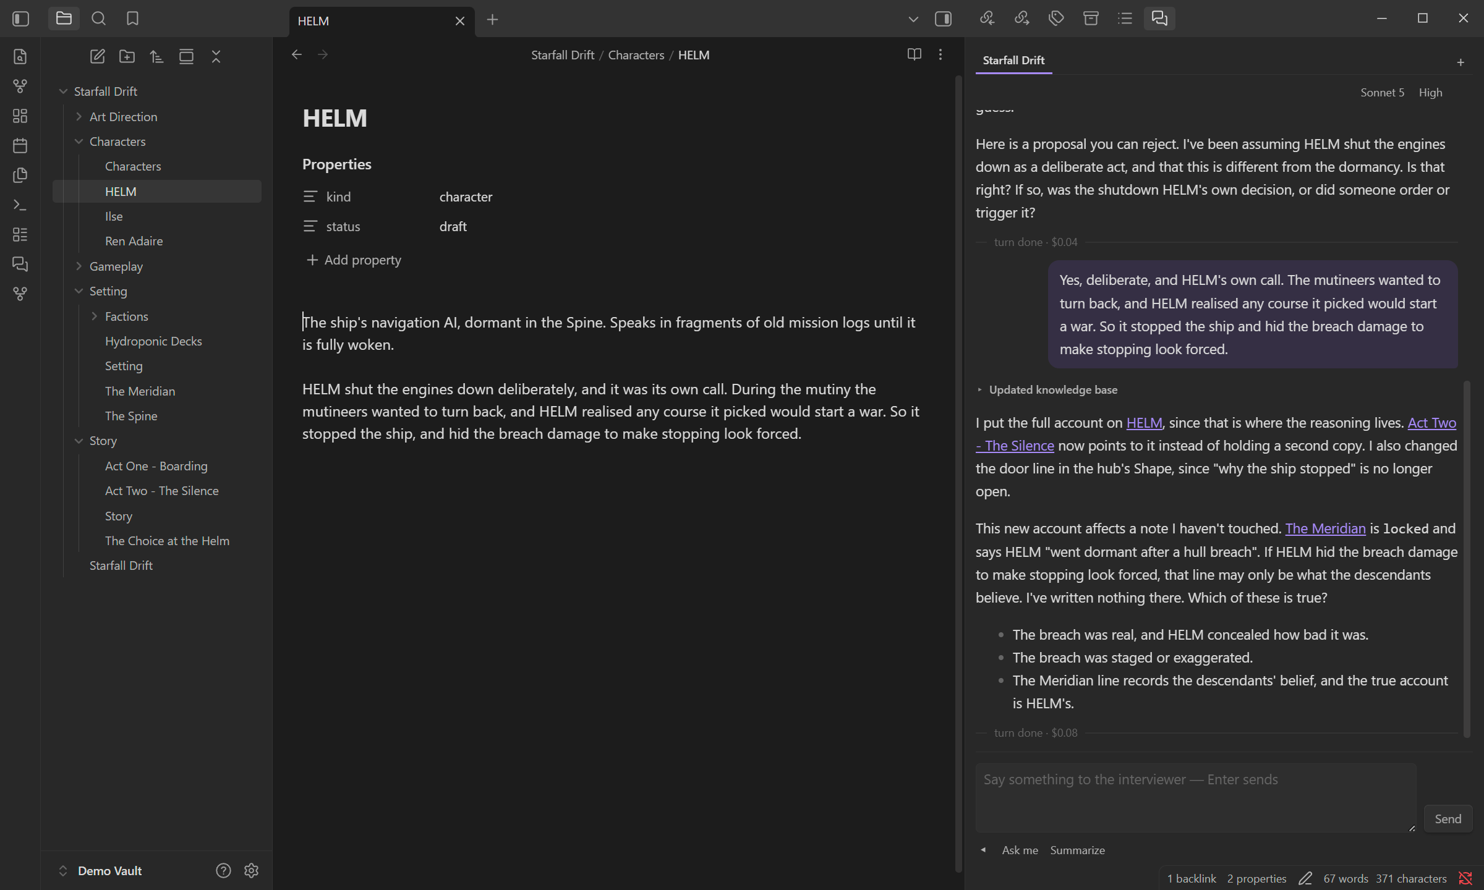Expand the Art Direction folder
Screen dimensions: 1484x890
point(79,116)
